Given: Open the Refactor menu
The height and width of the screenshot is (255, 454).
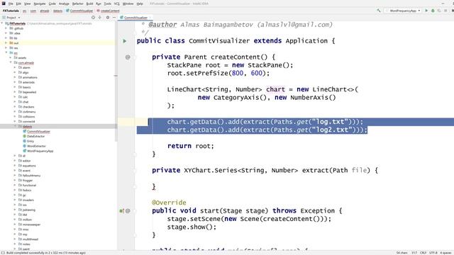Looking at the screenshot, I should pyautogui.click(x=77, y=4).
